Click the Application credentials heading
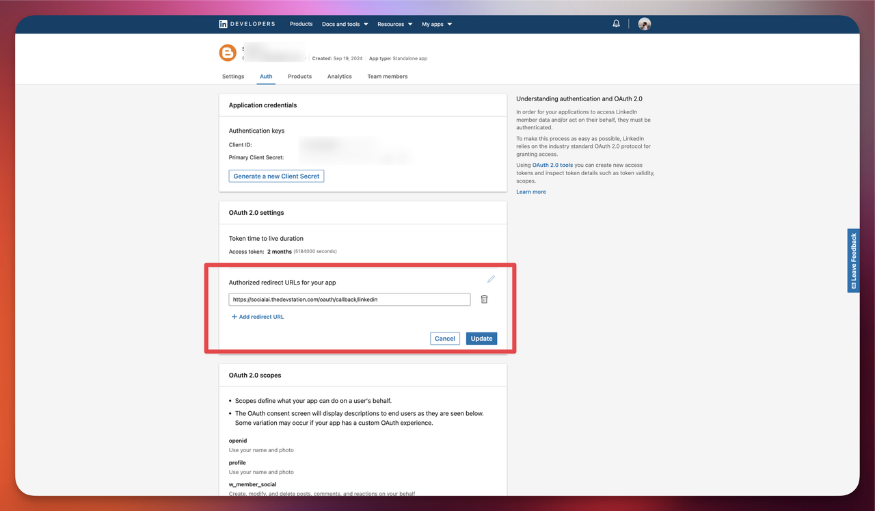The image size is (875, 511). [262, 105]
